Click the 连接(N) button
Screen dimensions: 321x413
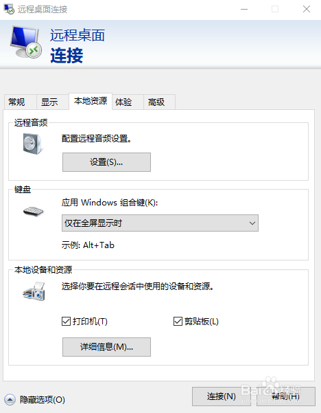(x=222, y=396)
